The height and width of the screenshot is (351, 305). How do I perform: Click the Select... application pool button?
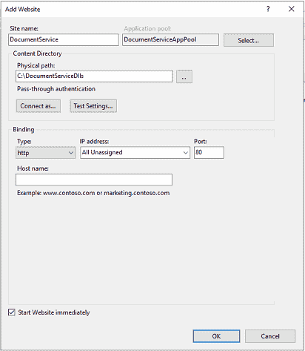click(249, 40)
